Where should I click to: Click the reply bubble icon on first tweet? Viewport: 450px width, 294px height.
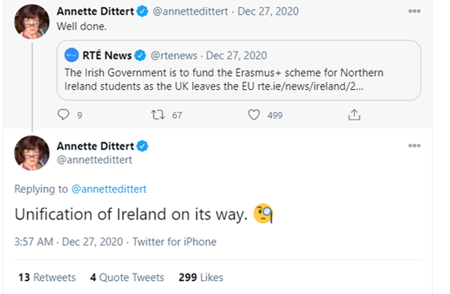point(64,114)
